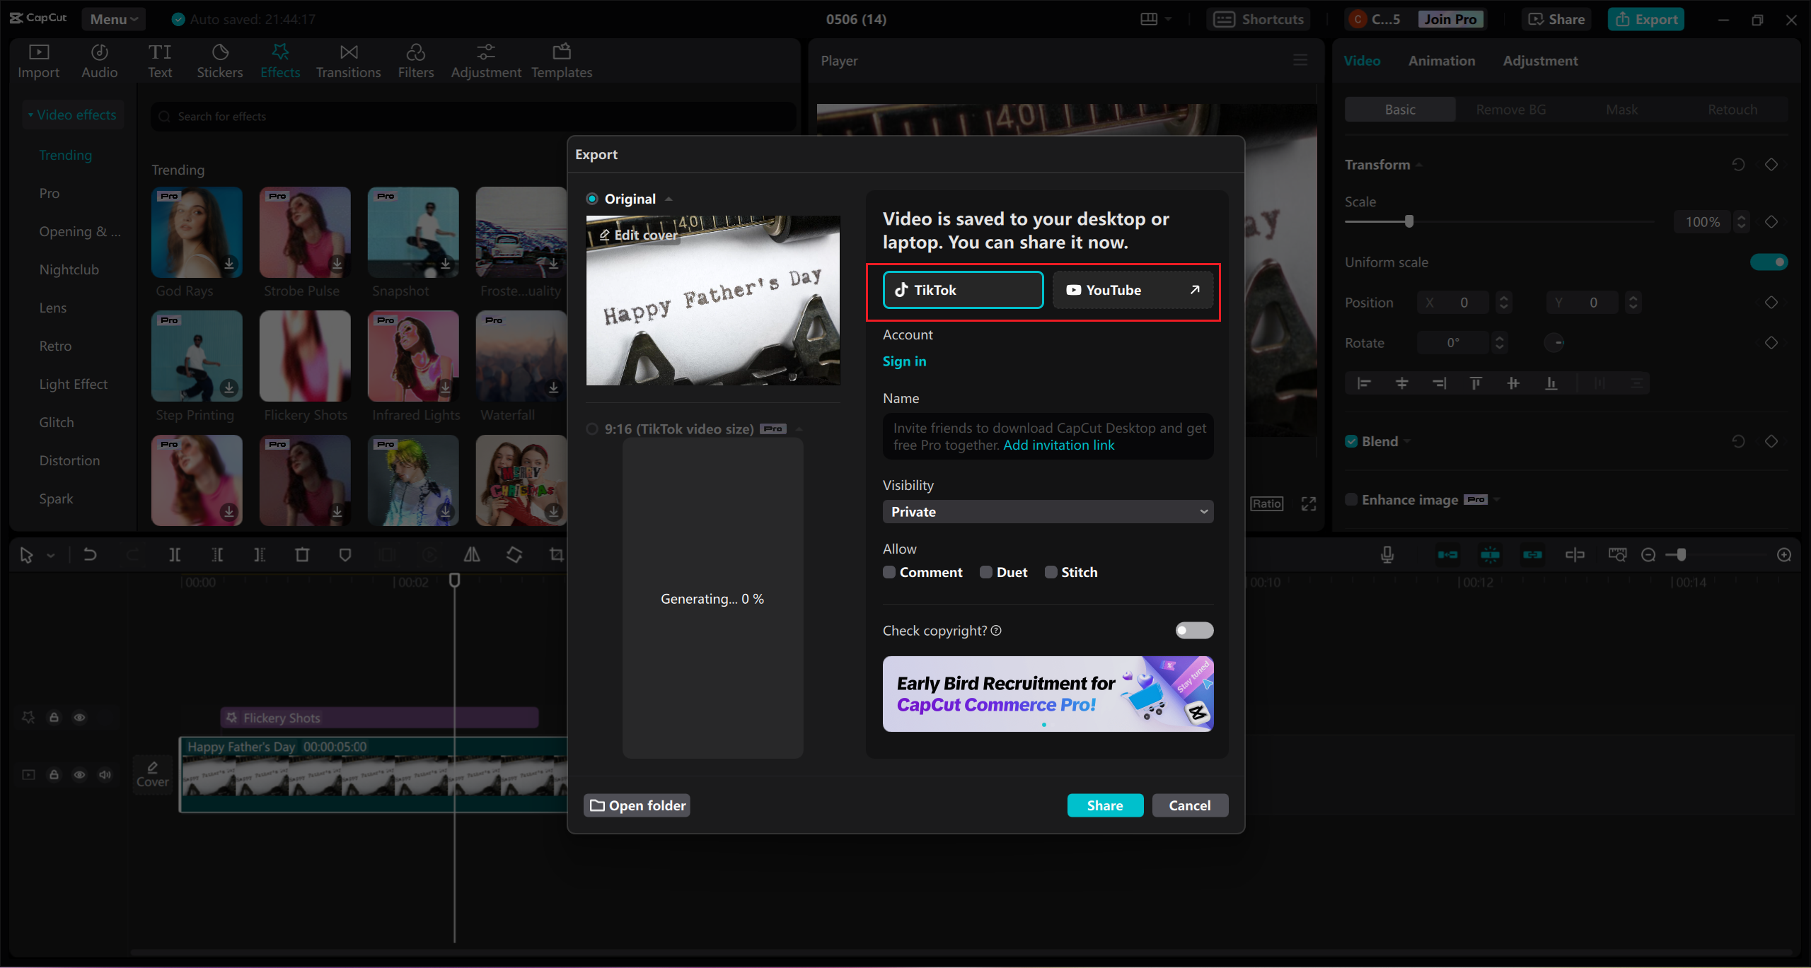Click the Sign in link
This screenshot has height=968, width=1811.
904,361
